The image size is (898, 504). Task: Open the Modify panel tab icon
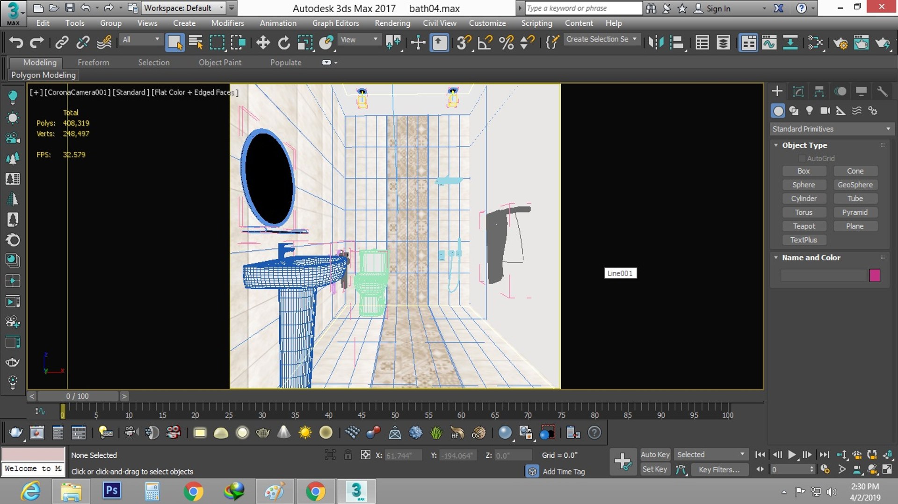[x=798, y=91]
